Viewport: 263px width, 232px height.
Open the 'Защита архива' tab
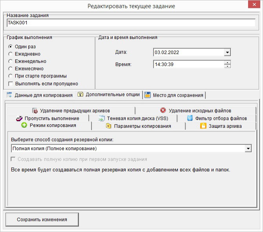click(221, 126)
